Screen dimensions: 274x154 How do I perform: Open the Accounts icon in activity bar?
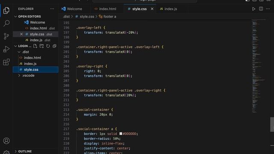(6, 141)
